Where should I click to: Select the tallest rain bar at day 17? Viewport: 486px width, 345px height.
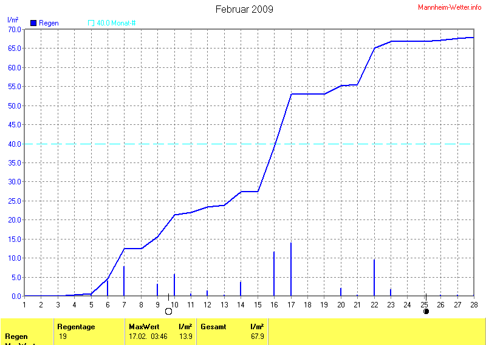pos(291,270)
